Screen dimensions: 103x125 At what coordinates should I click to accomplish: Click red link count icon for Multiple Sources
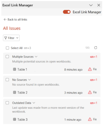point(93,57)
